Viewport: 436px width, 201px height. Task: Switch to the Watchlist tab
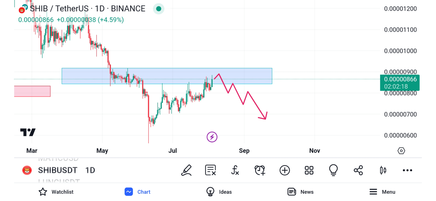pos(56,192)
